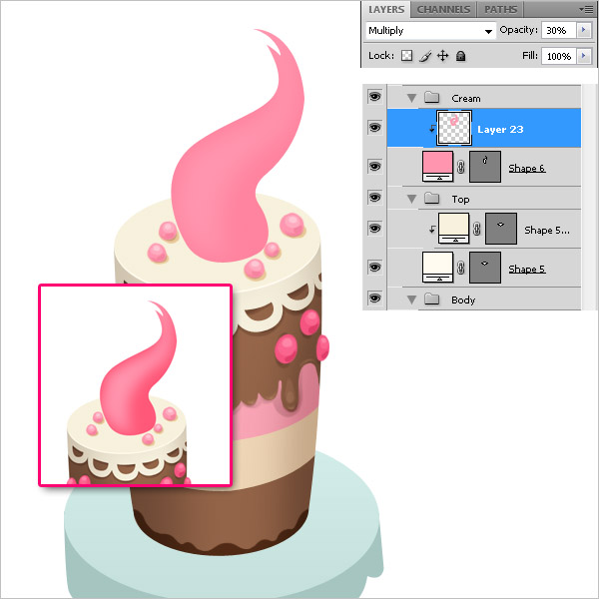Image resolution: width=599 pixels, height=599 pixels.
Task: Select Layer 23 thumbnail
Action: [454, 128]
